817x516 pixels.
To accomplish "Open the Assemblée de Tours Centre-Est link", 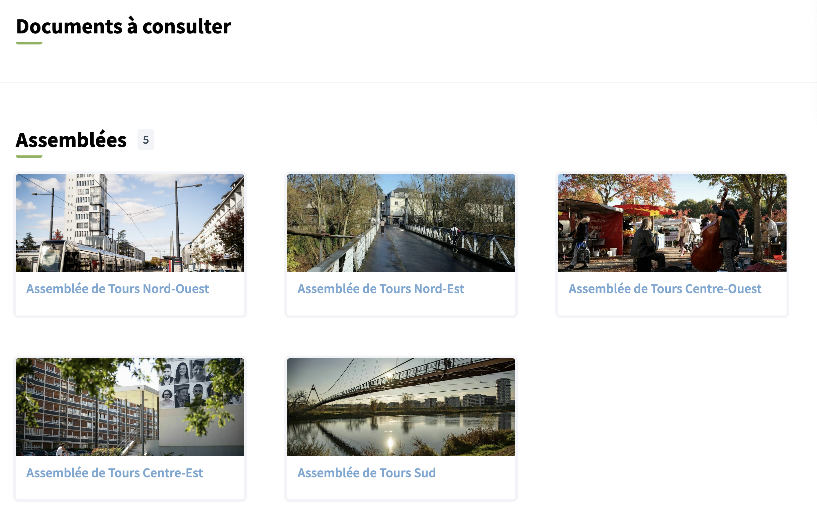I will pyautogui.click(x=115, y=473).
